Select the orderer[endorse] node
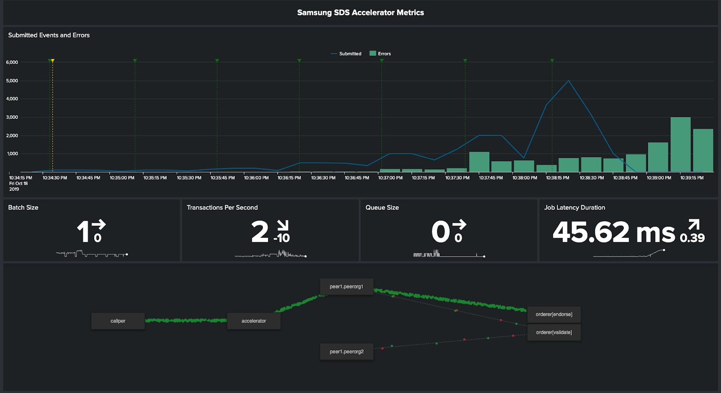The height and width of the screenshot is (393, 721). coord(554,314)
